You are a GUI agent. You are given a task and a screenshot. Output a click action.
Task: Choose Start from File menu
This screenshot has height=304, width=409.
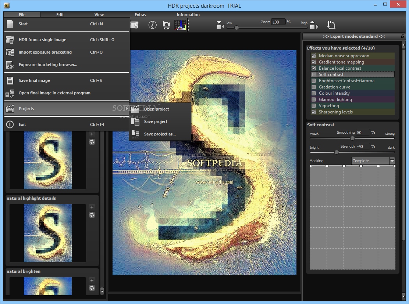(x=67, y=24)
